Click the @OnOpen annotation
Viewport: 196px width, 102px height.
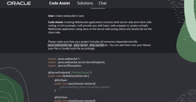coord(61,80)
